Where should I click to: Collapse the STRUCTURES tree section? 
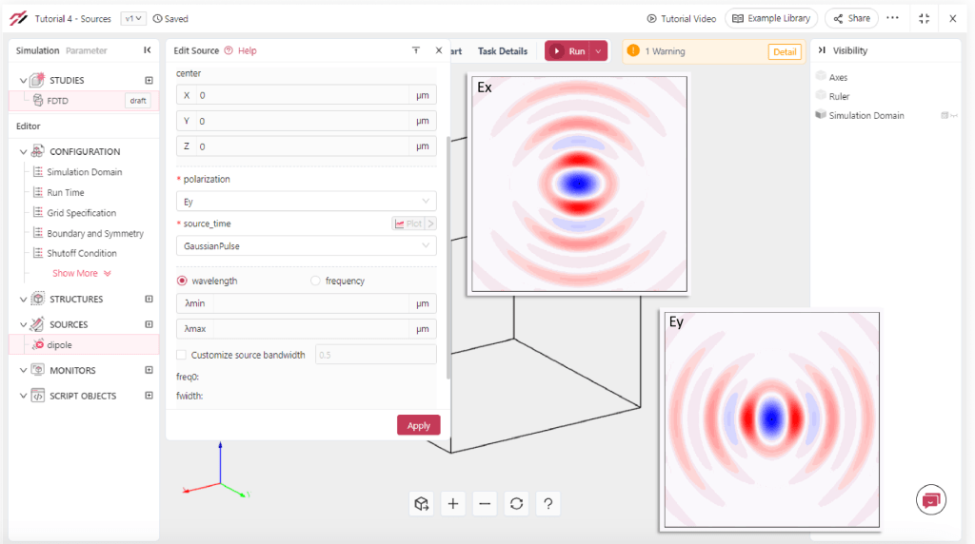coord(23,299)
